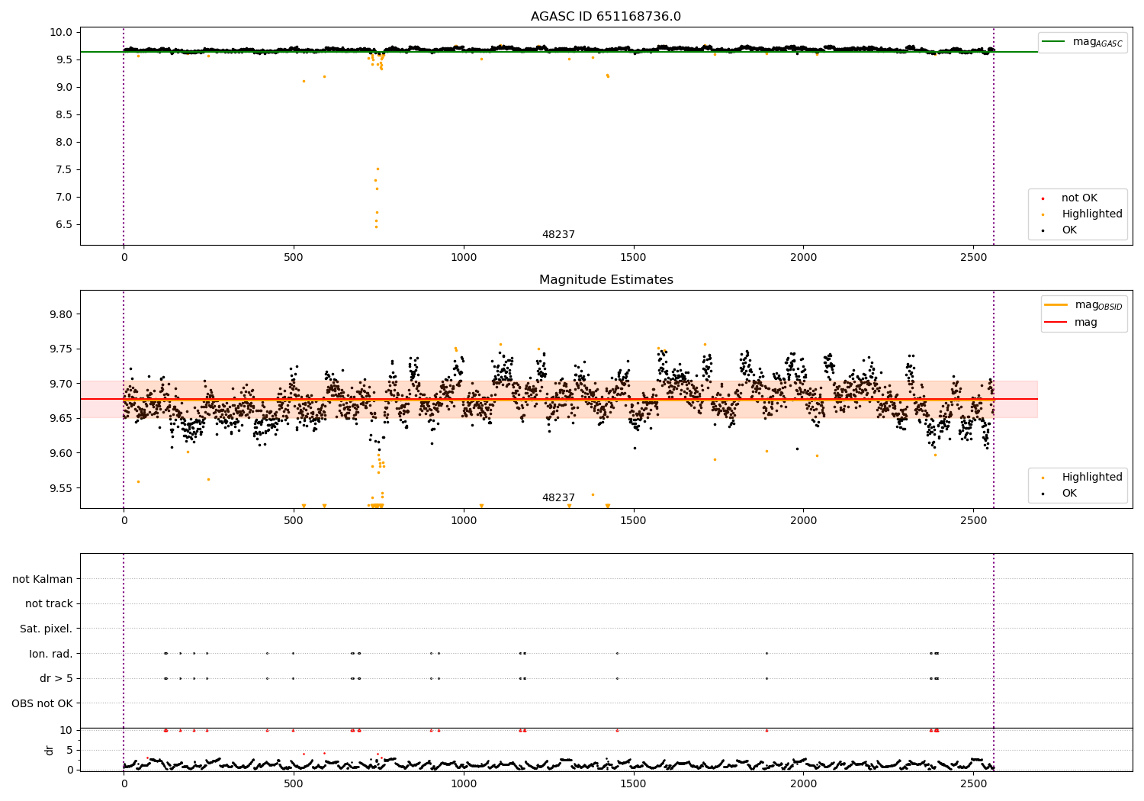
Task: Select 'OK' legend entry in the top plot
Action: pyautogui.click(x=1069, y=230)
